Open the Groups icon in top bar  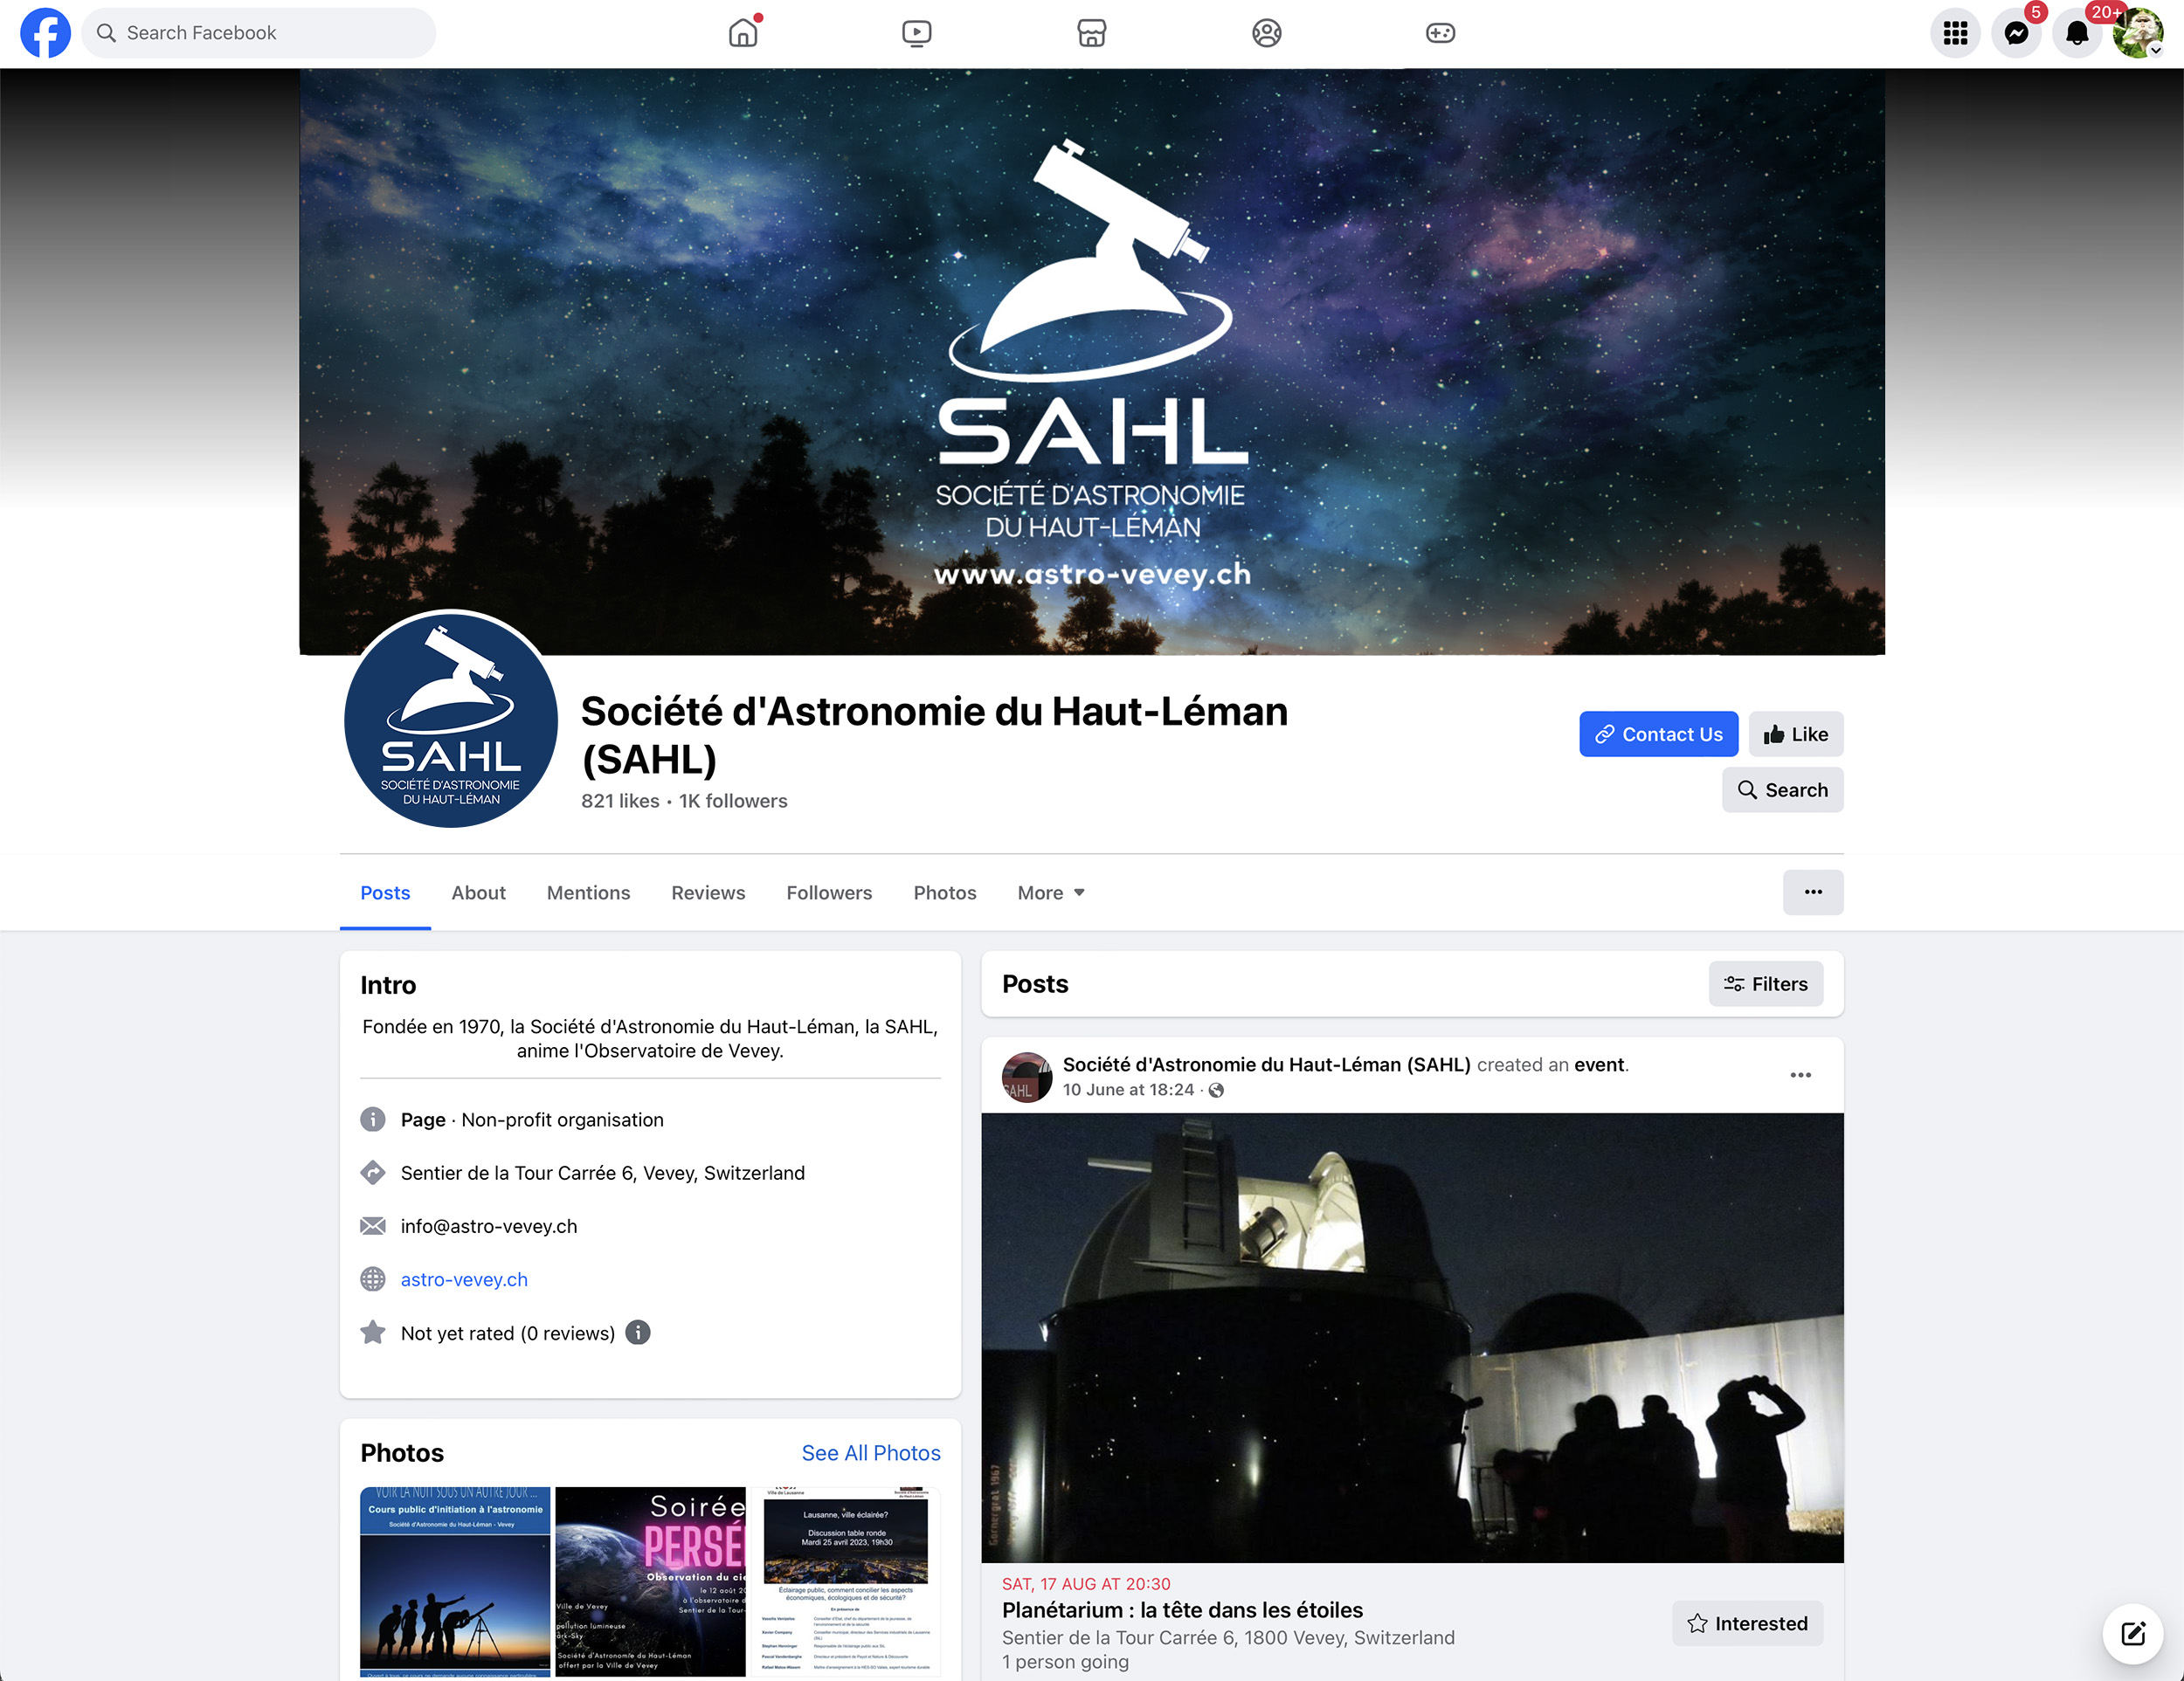click(1266, 33)
